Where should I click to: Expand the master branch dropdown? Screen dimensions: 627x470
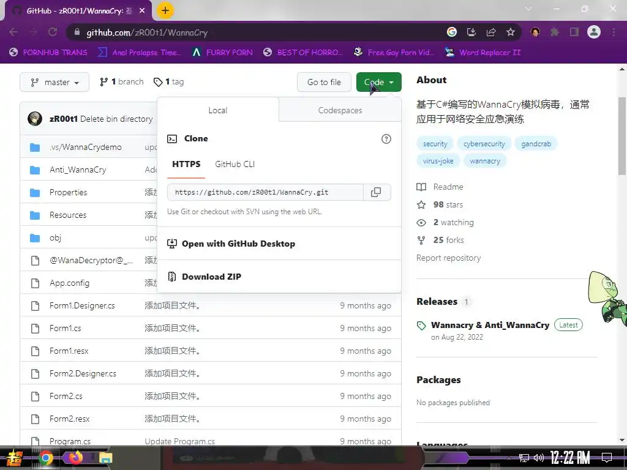point(54,82)
